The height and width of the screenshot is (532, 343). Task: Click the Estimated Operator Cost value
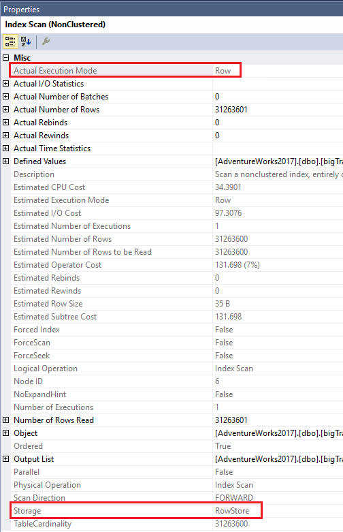pos(238,265)
